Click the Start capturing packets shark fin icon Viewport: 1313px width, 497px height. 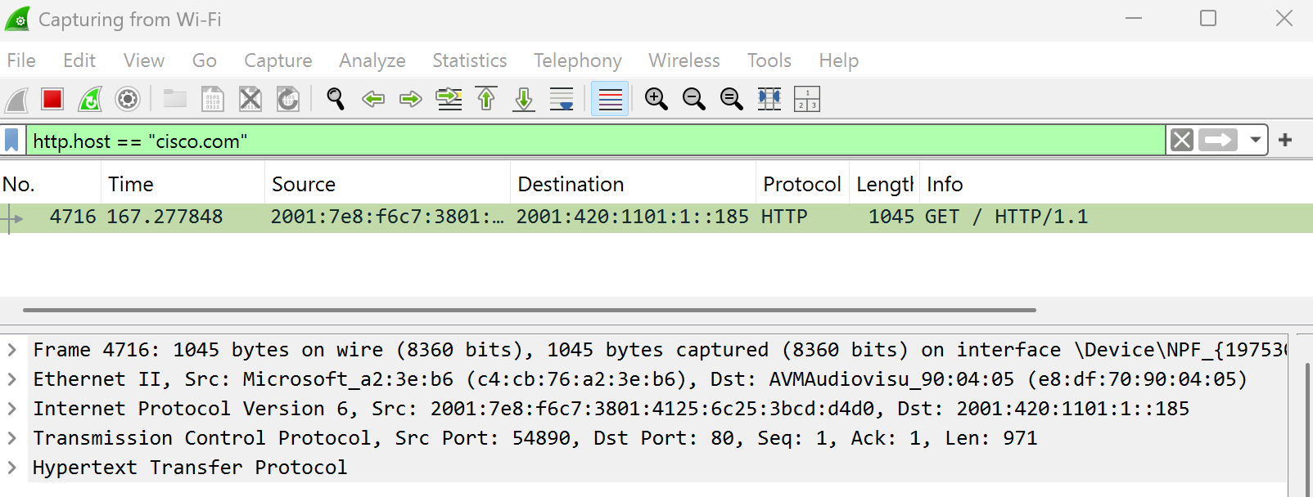pos(16,100)
